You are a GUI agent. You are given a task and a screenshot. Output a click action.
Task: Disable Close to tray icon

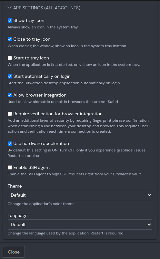pos(10,39)
